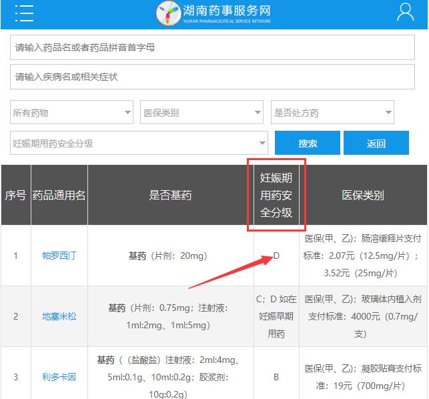Expand the 是否处方药 dropdown
Screen dimensions: 429x399
(x=332, y=113)
